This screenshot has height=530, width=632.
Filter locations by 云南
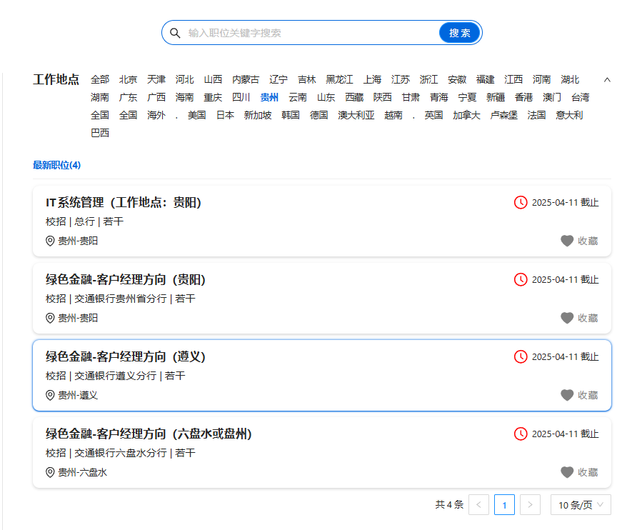pyautogui.click(x=298, y=98)
